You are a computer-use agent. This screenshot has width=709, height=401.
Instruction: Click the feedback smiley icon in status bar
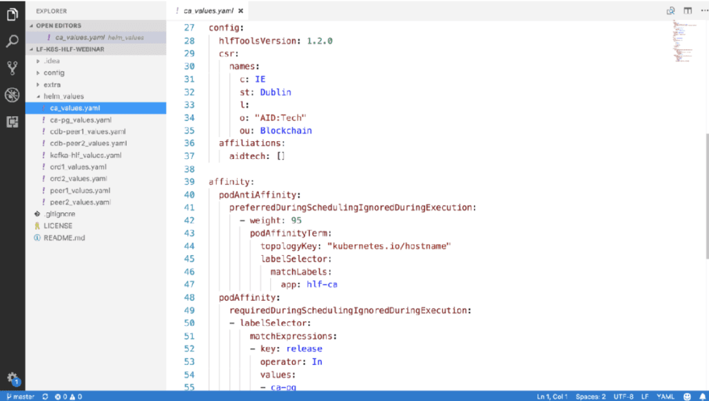(x=688, y=396)
